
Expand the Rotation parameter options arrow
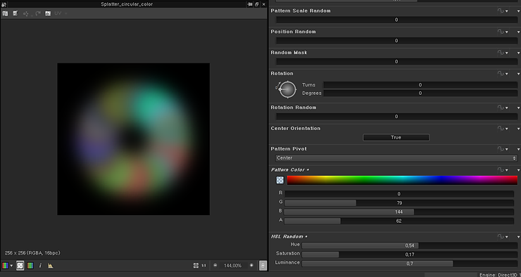coord(518,74)
